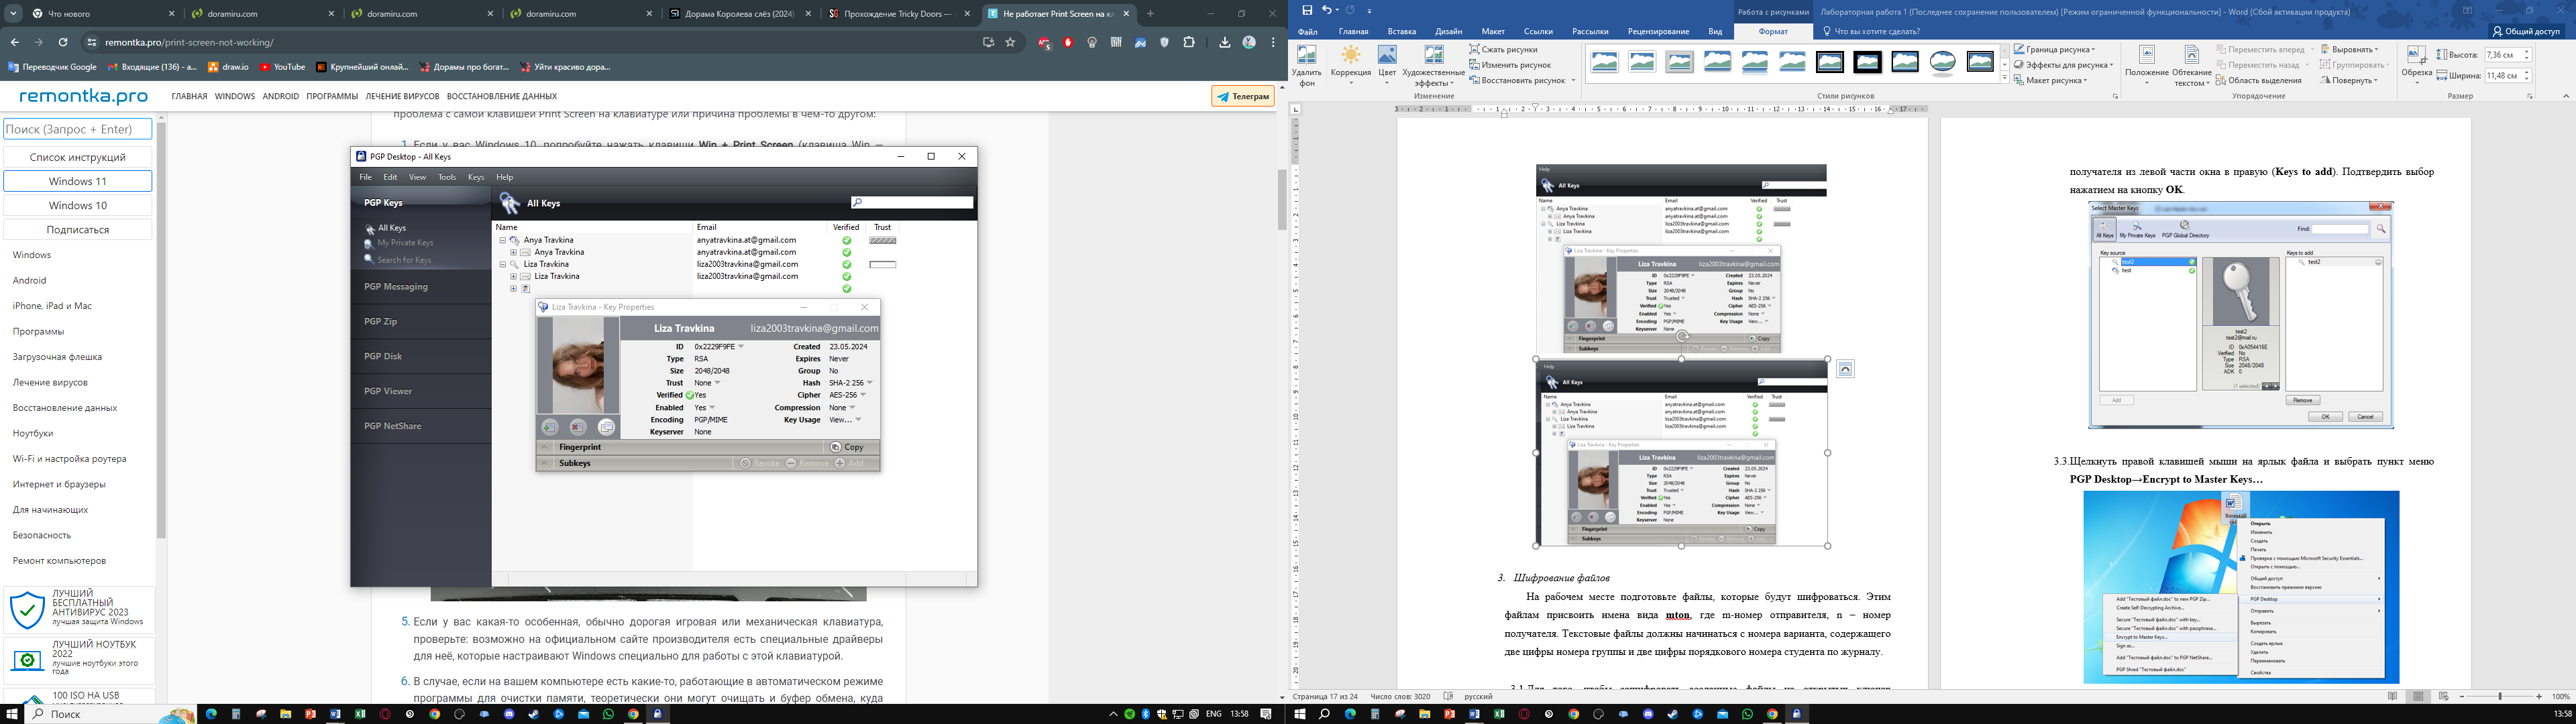Open the Chrome downloads icon
This screenshot has width=2576, height=724.
coord(1224,42)
